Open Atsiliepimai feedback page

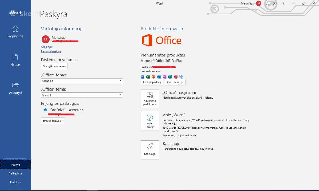(x=15, y=173)
